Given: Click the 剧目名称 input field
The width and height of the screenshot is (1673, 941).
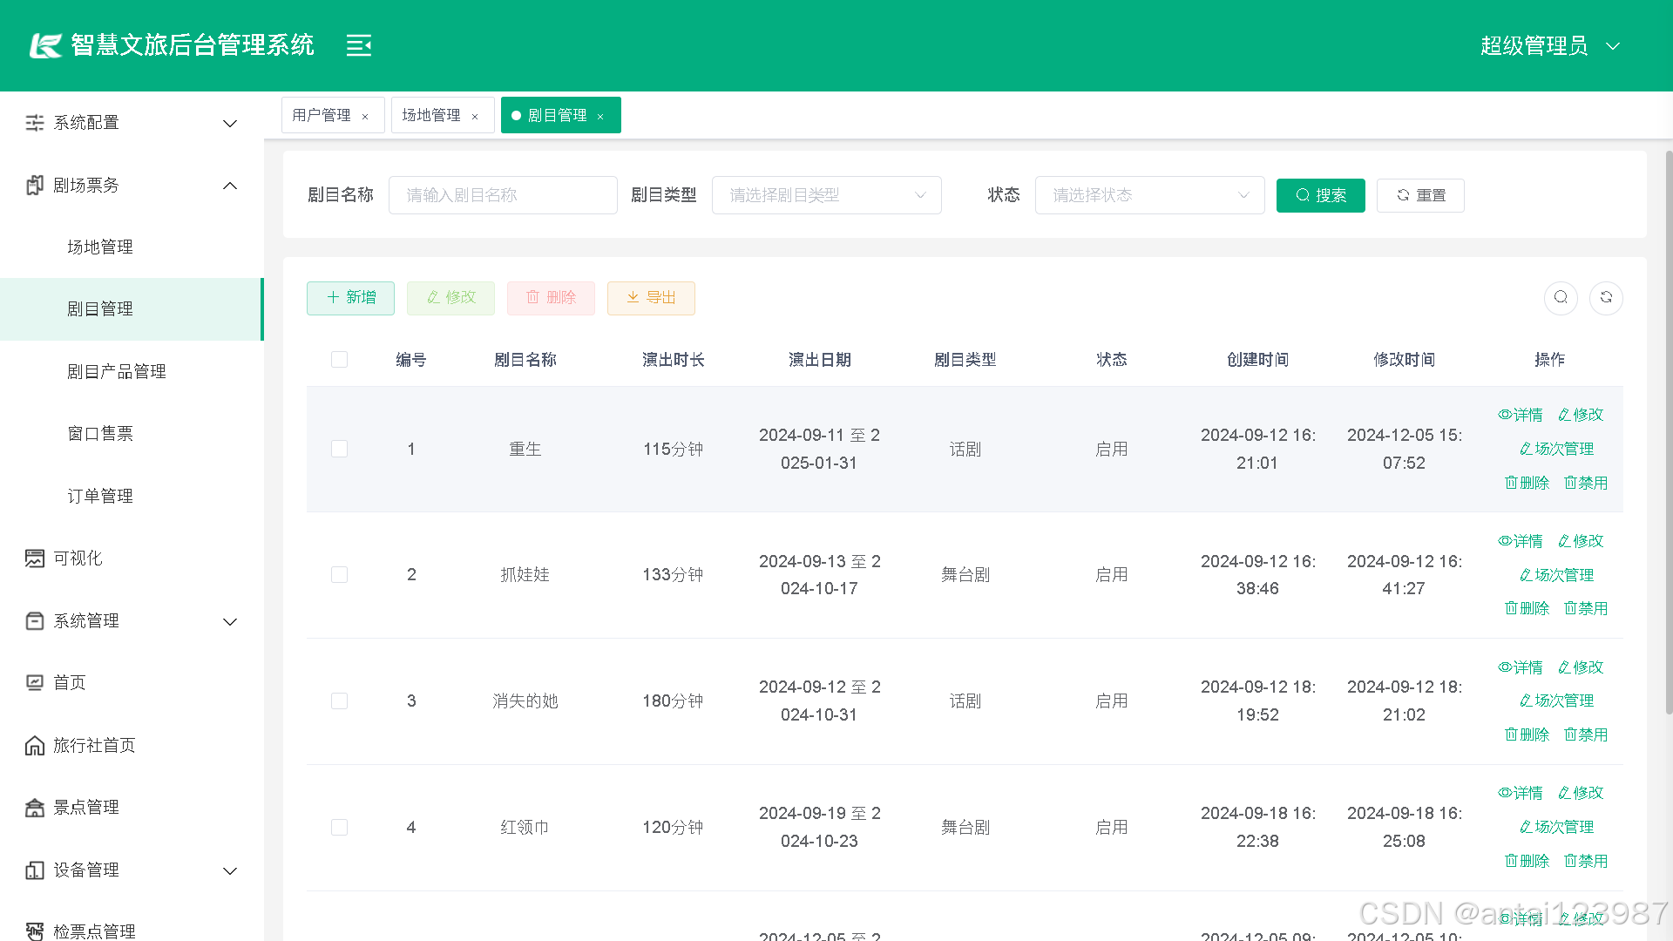Looking at the screenshot, I should tap(503, 195).
